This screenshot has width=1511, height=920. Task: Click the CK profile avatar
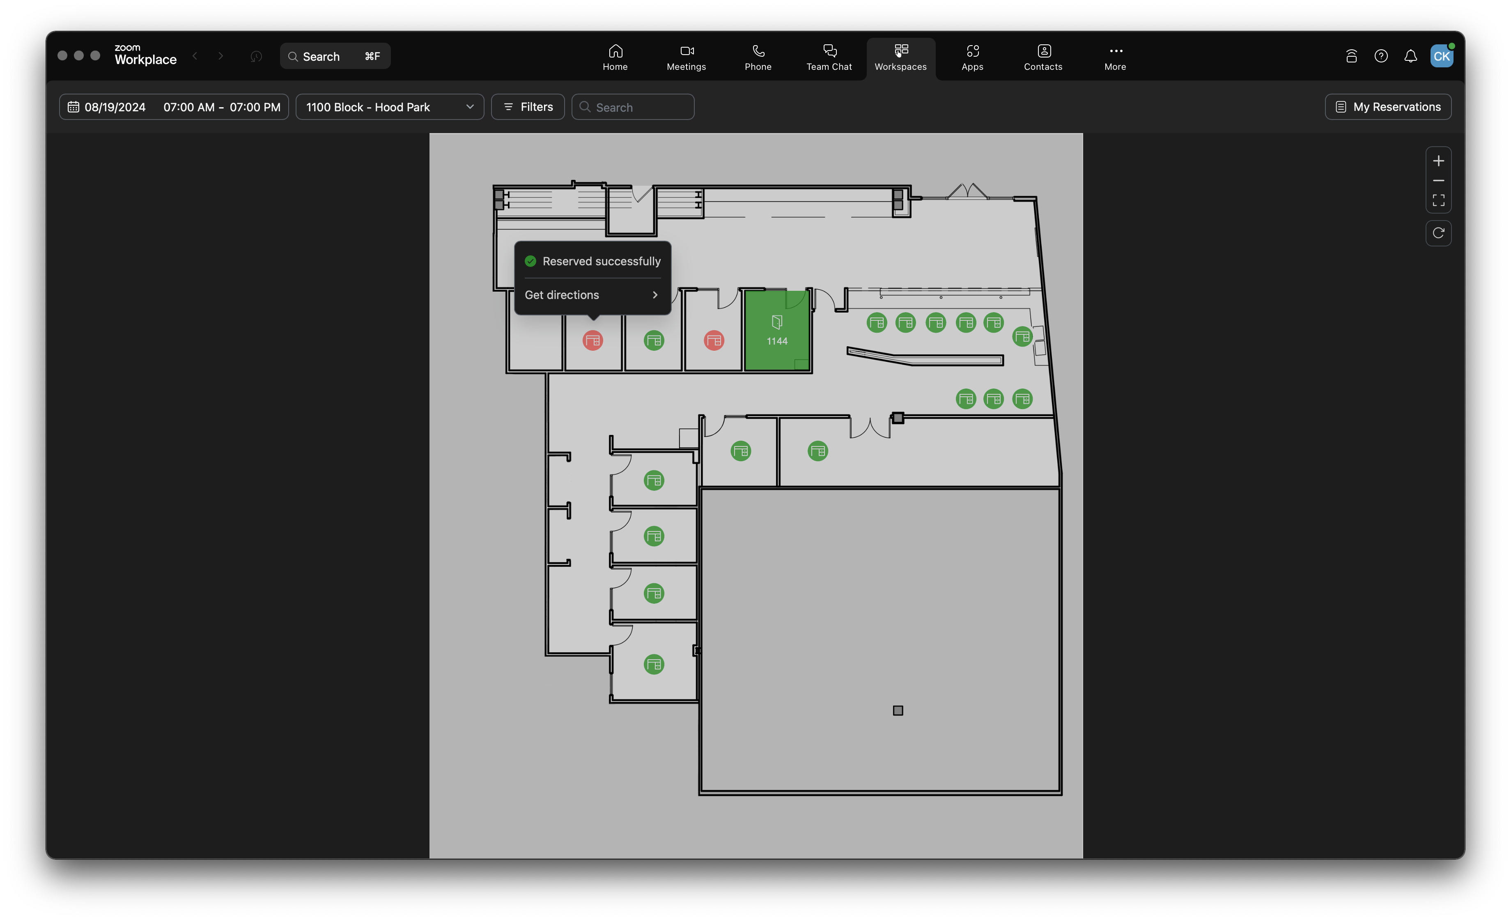(1441, 56)
